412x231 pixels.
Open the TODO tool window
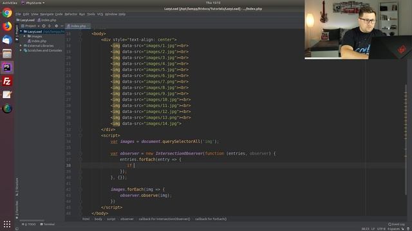[28, 224]
